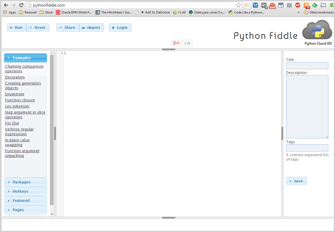Open the Gmail checker icon showing 2465

(273, 6)
